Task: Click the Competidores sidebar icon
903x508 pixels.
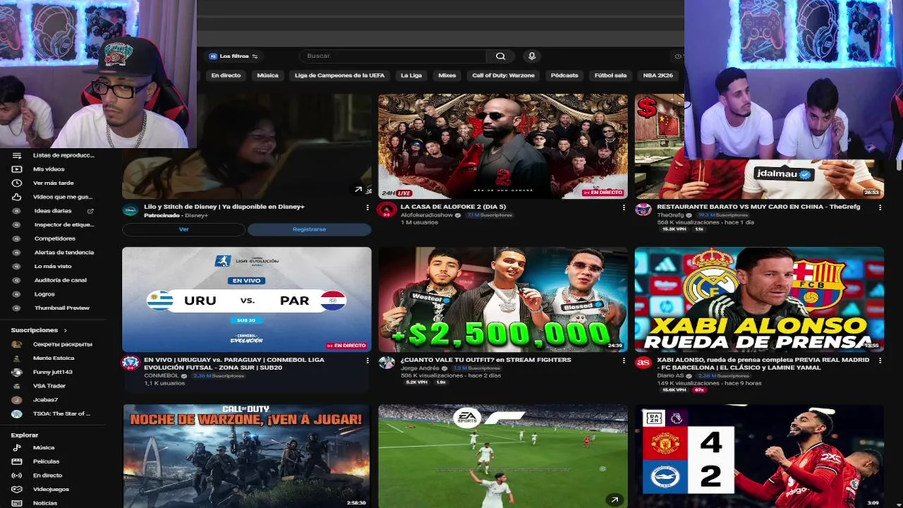Action: tap(17, 238)
